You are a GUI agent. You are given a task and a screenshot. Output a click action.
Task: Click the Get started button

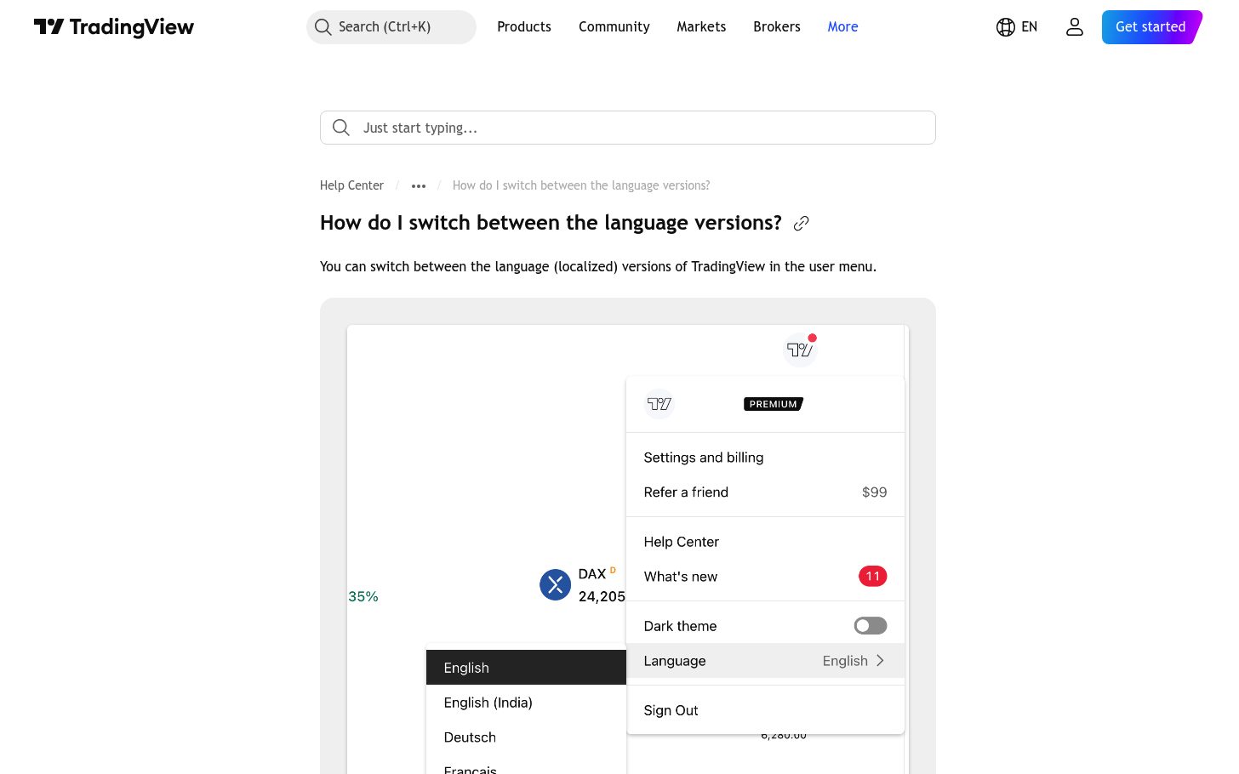tap(1151, 27)
